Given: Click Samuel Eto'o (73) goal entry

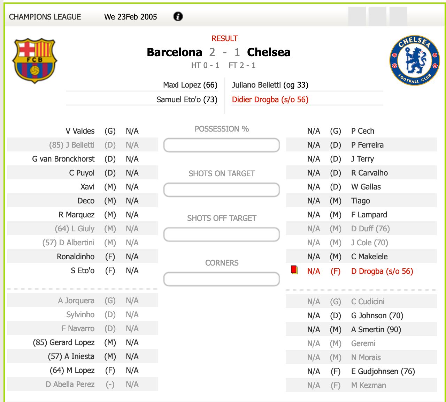Looking at the screenshot, I should (187, 99).
